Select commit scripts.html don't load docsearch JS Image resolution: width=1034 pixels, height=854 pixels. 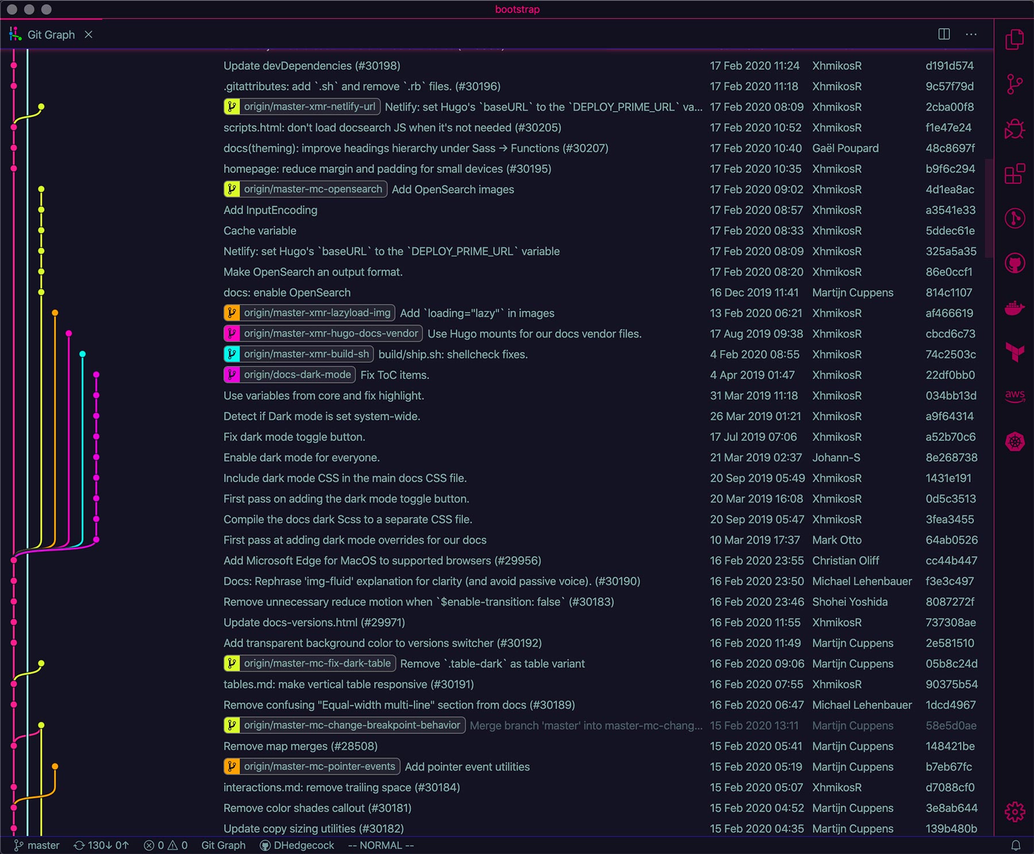click(392, 127)
